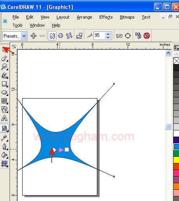Click the Clear Distortion button
This screenshot has height=201, width=179.
coord(147,36)
